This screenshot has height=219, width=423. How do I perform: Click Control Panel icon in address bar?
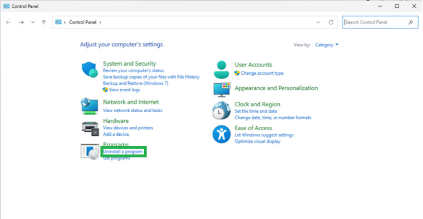click(58, 22)
